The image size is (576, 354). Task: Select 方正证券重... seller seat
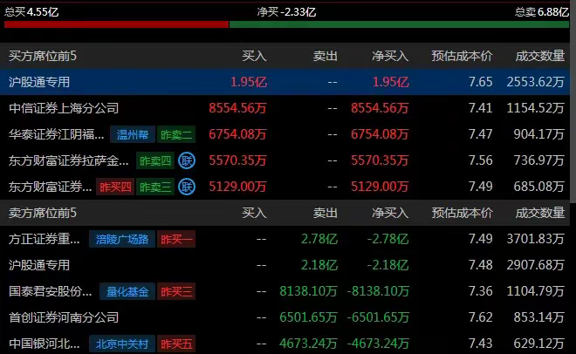click(45, 239)
